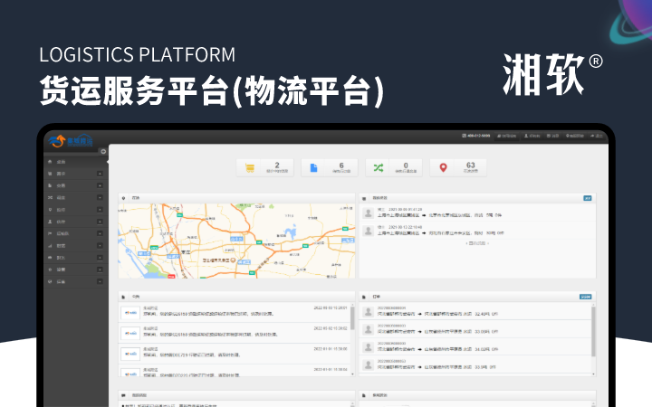Click the yellow shopping cart statistic icon
The width and height of the screenshot is (652, 407).
coord(250,167)
